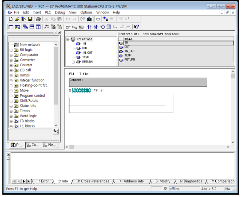245x197 pixels.
Task: Insert a normally open contact
Action: (89, 27)
